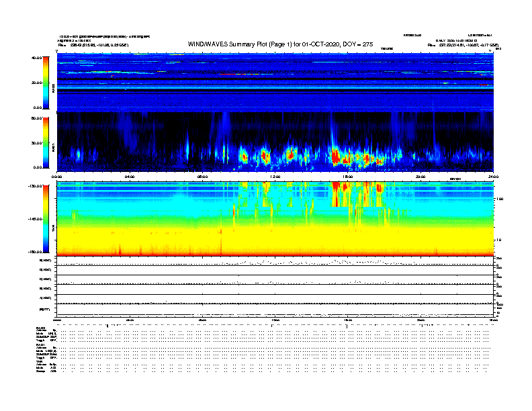Click the 20:00 label under the RAD1 panel
Screen dimensions: 532x411
(420, 177)
